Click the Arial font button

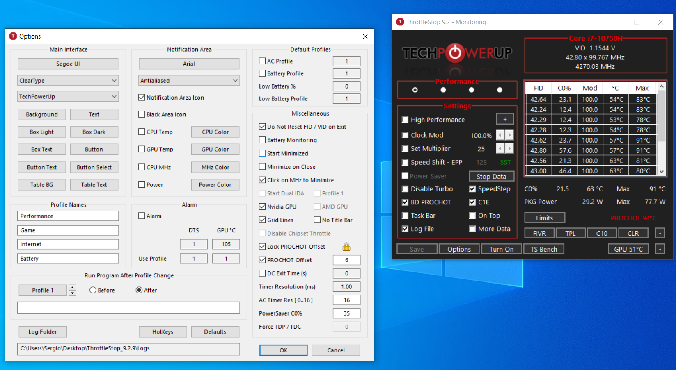coord(189,64)
